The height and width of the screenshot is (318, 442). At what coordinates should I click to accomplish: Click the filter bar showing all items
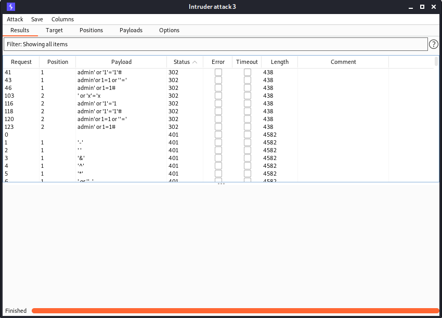click(215, 44)
